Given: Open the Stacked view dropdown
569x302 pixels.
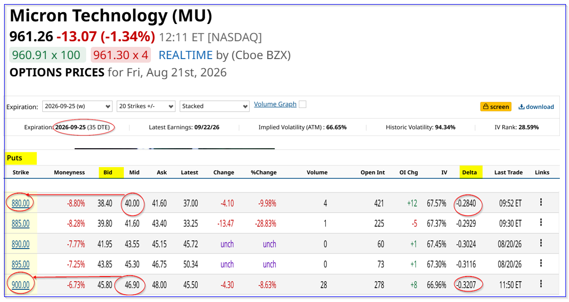Looking at the screenshot, I should click(215, 106).
